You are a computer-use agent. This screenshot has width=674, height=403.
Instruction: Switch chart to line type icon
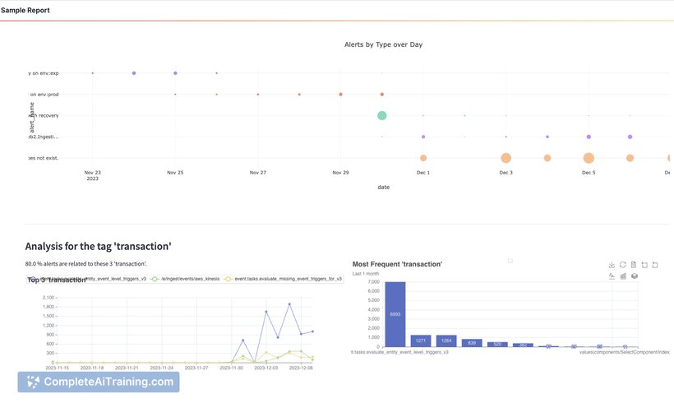click(612, 276)
